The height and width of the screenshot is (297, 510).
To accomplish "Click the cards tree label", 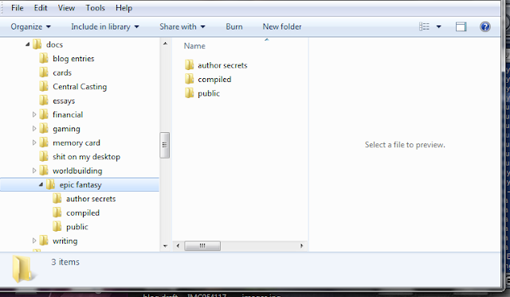I will click(x=62, y=72).
